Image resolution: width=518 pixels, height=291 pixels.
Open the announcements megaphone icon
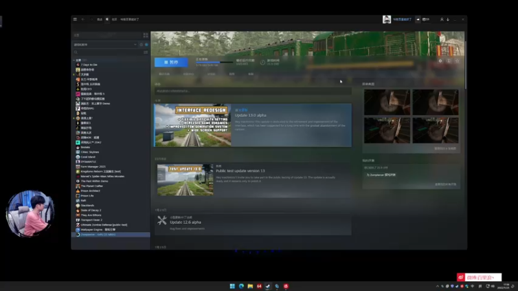pos(418,19)
